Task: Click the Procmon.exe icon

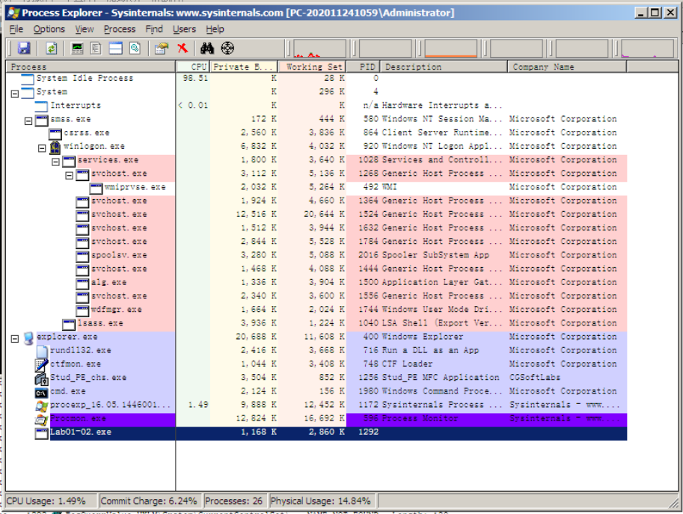Action: 41,420
